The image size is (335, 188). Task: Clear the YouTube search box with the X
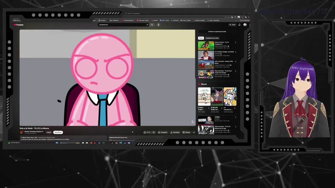click(x=147, y=25)
